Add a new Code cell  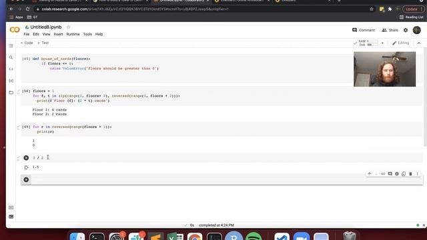click(x=27, y=43)
